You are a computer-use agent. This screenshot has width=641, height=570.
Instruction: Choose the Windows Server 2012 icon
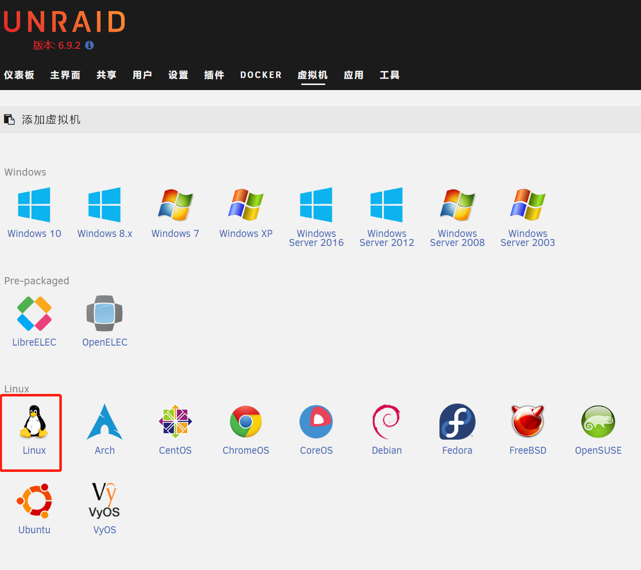[387, 205]
